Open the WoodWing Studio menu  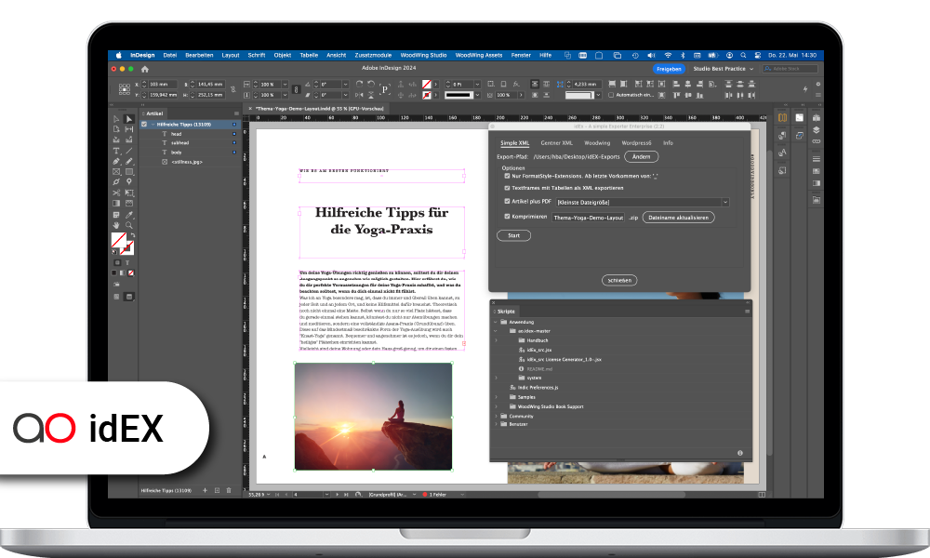pyautogui.click(x=423, y=55)
